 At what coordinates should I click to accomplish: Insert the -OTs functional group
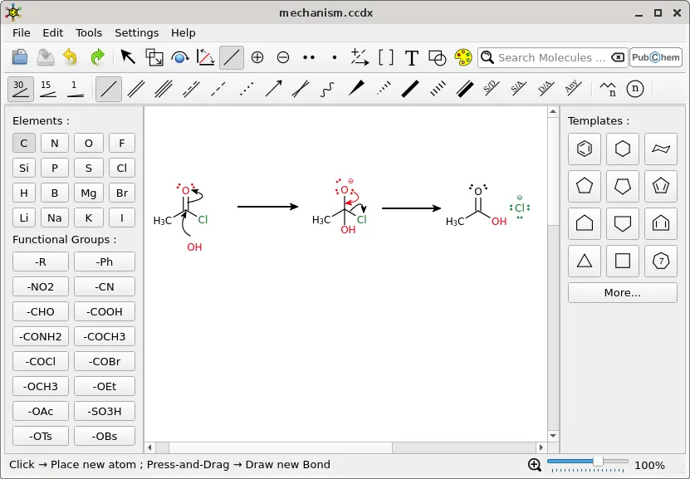pyautogui.click(x=41, y=437)
